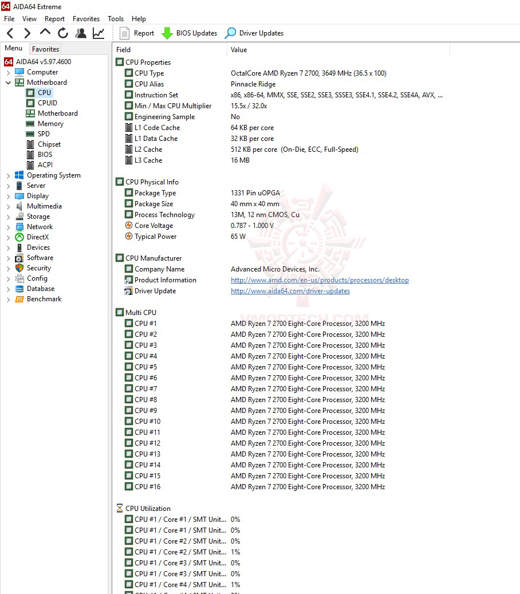Click the Multimedia speaker icon
The height and width of the screenshot is (594, 520).
(19, 206)
